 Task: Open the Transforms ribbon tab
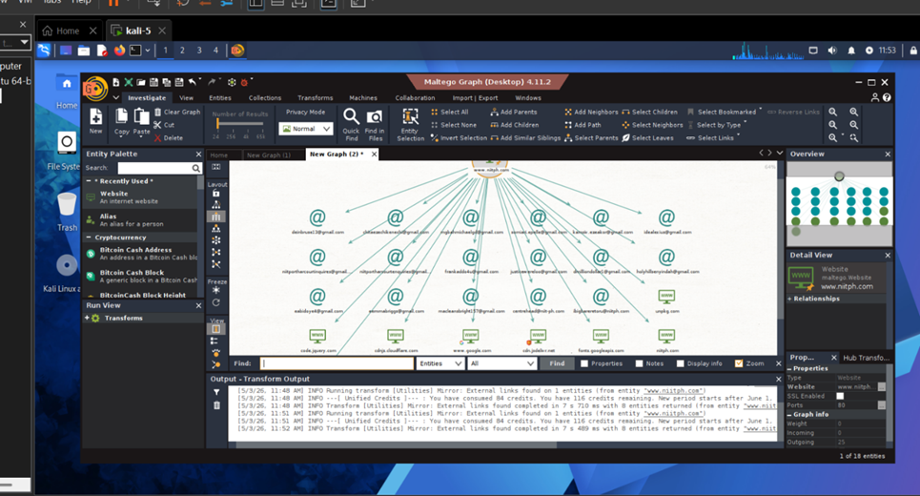pyautogui.click(x=315, y=98)
